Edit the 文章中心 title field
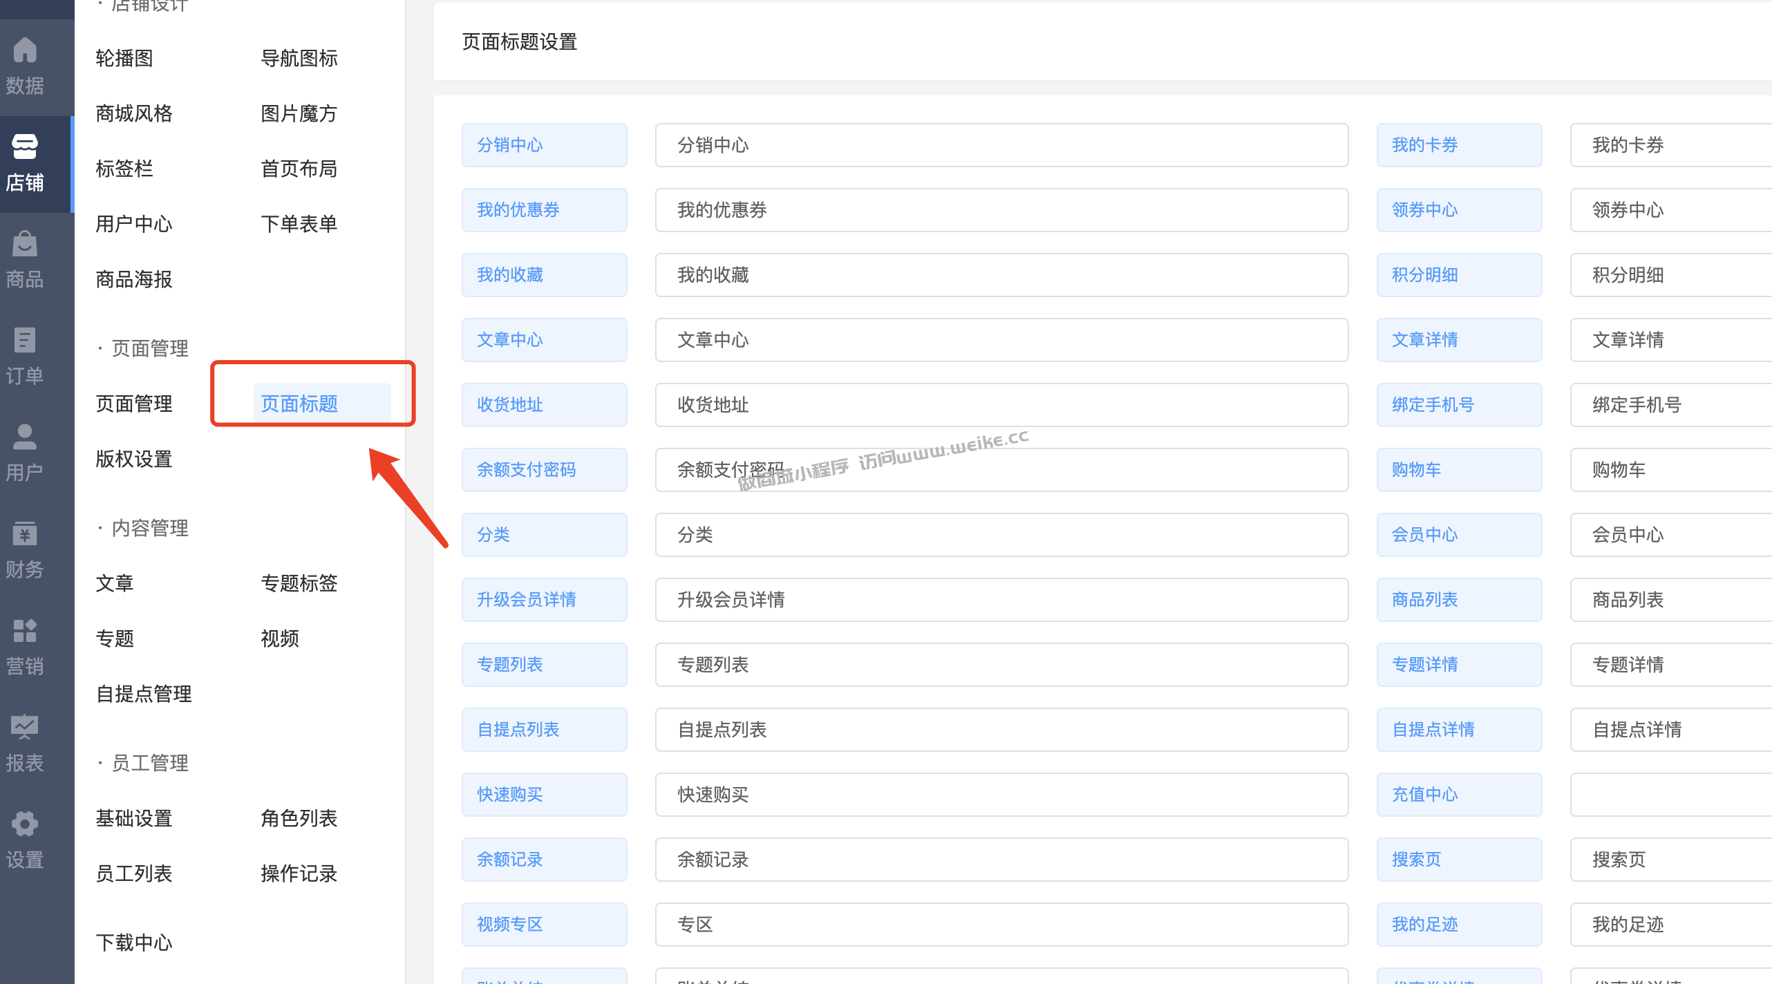This screenshot has height=984, width=1772. [x=1001, y=340]
